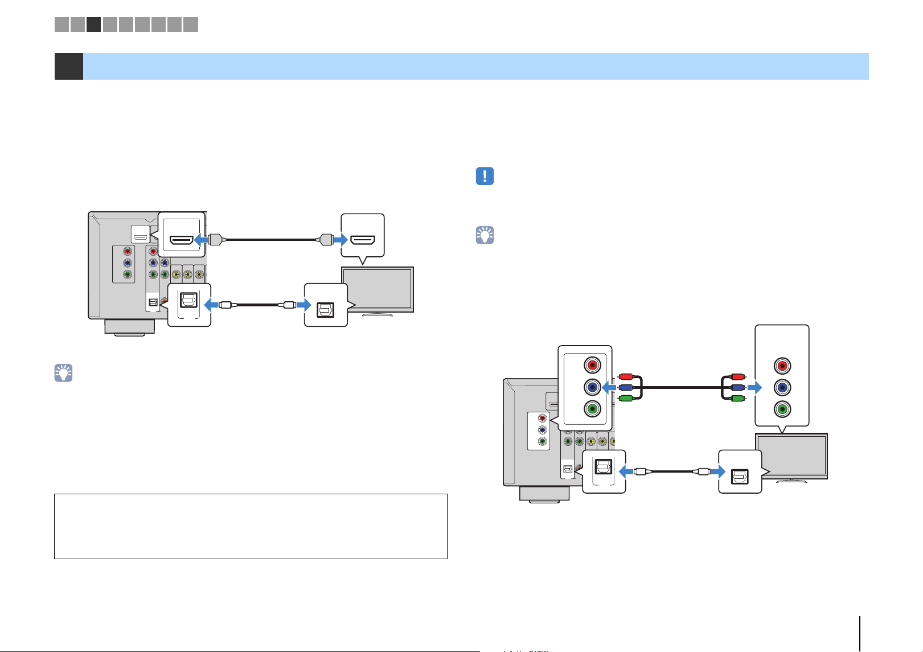Click the TV's optical jack in the component diagram

740,476
